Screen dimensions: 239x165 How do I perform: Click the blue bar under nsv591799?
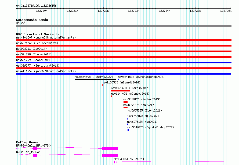tap(124, 63)
